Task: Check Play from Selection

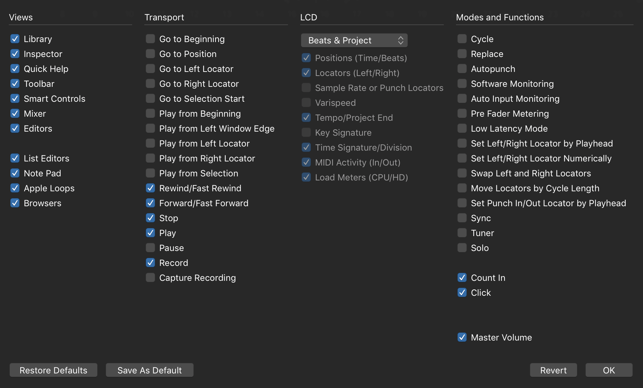Action: [150, 173]
